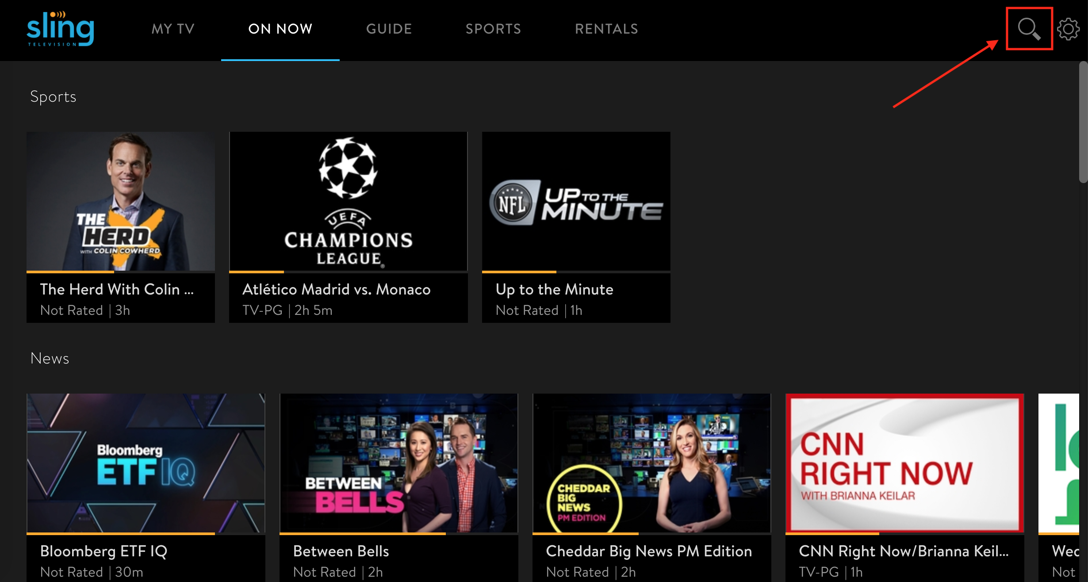The width and height of the screenshot is (1088, 582).
Task: Click 'TV-PG | 1h' under CNN Right Now
Action: pos(831,572)
